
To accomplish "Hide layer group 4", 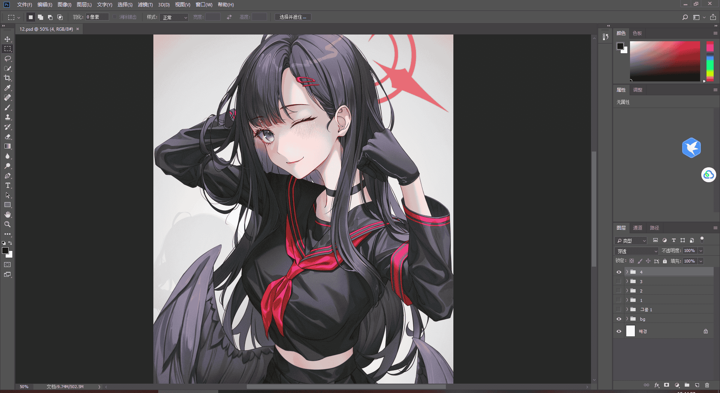I will point(619,272).
